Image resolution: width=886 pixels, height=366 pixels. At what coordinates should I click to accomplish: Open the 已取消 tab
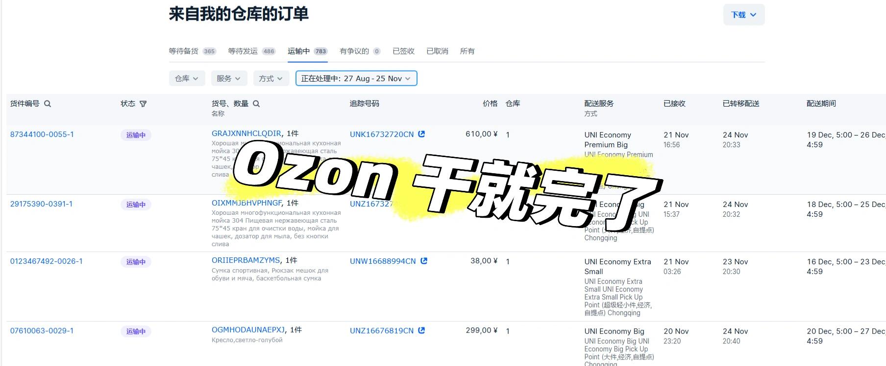(437, 51)
